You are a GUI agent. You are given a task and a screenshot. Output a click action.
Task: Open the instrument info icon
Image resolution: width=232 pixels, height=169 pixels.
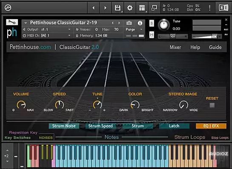[x=140, y=23]
